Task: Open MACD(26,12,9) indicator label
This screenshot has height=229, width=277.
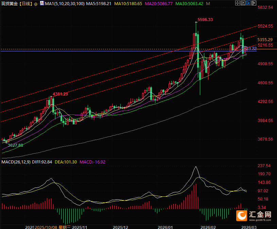Action: (16, 162)
